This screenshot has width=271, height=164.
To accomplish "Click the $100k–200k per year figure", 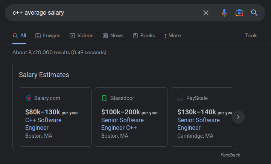I will pos(129,112).
